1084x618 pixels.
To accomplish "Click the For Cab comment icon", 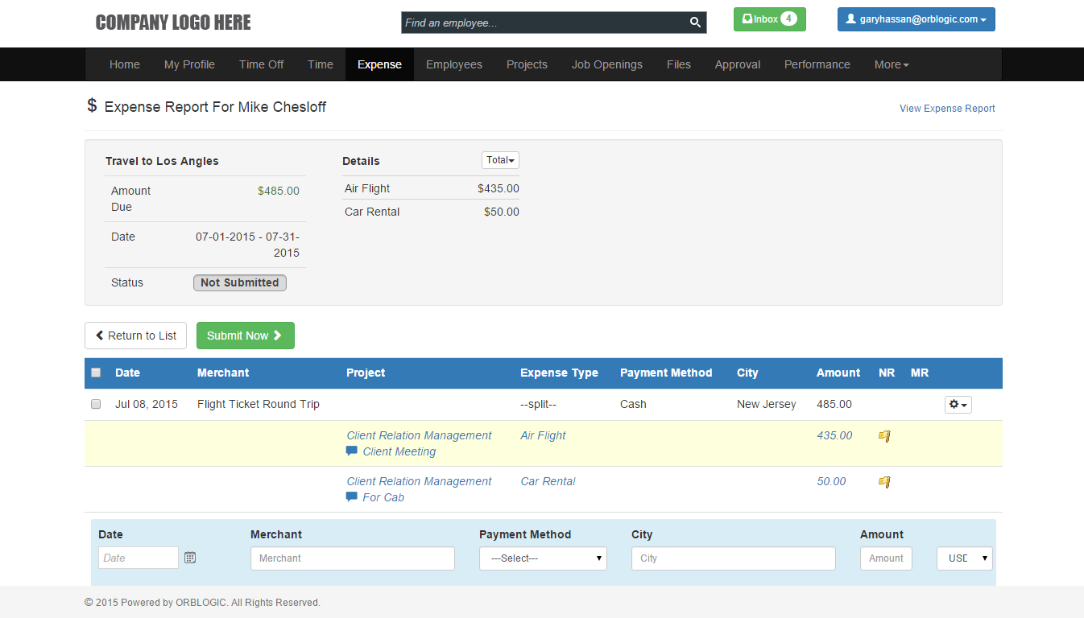I will [x=352, y=497].
